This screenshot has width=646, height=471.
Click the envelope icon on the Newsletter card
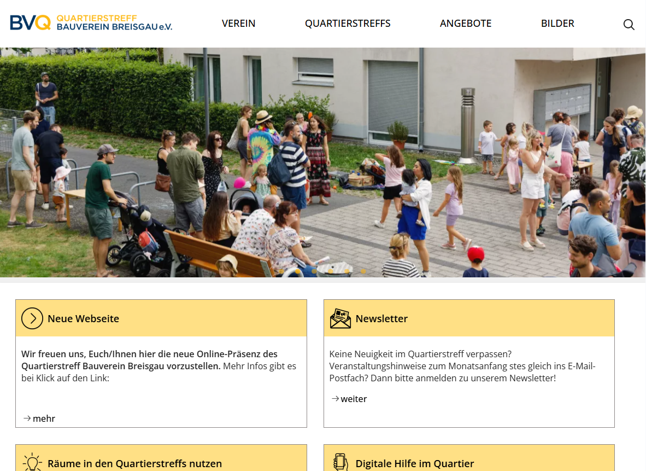339,318
